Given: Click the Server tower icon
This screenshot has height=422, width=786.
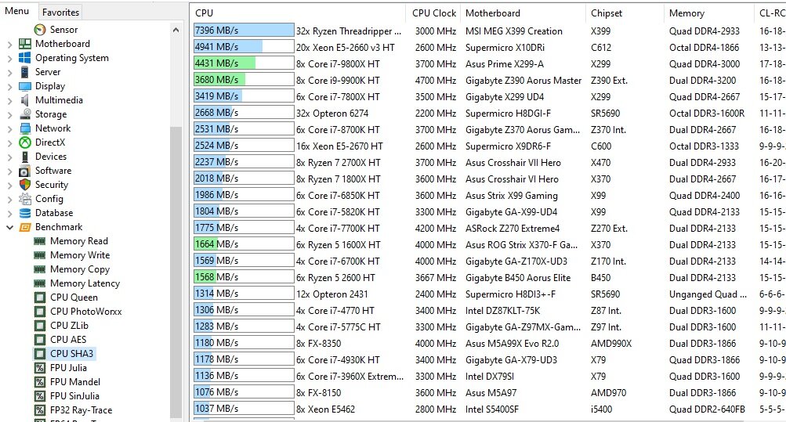Looking at the screenshot, I should point(24,72).
